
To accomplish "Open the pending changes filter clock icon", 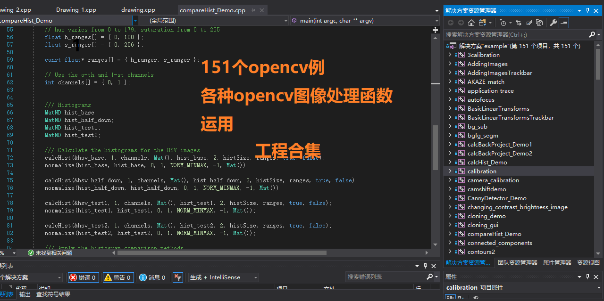I will (503, 23).
